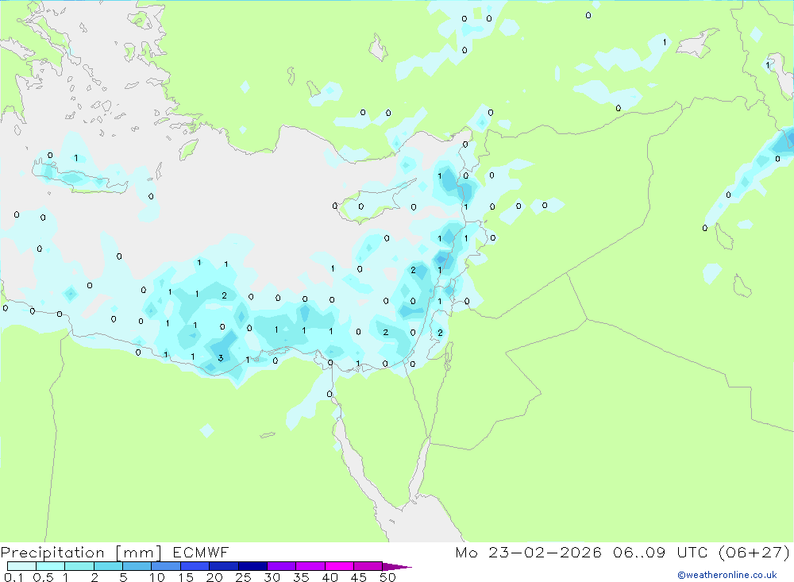Choose the 2–5 mm legend color swatch
Viewport: 794px width, 582px height.
tap(108, 566)
